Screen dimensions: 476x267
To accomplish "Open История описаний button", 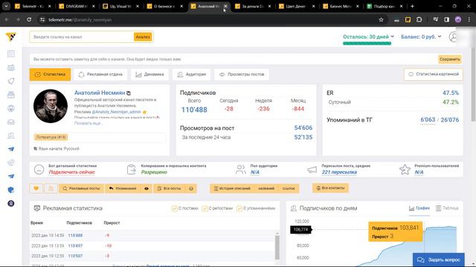I will (x=232, y=188).
